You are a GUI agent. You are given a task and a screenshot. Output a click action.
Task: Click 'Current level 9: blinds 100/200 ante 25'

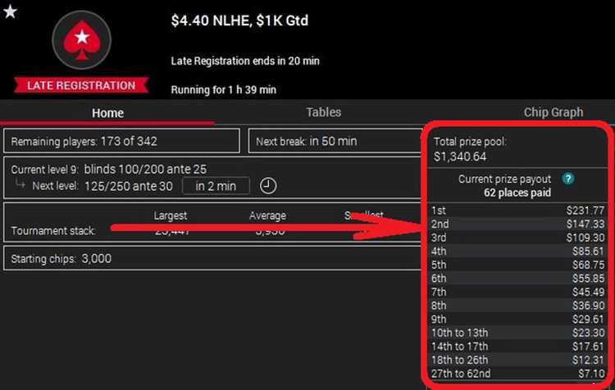coord(108,170)
